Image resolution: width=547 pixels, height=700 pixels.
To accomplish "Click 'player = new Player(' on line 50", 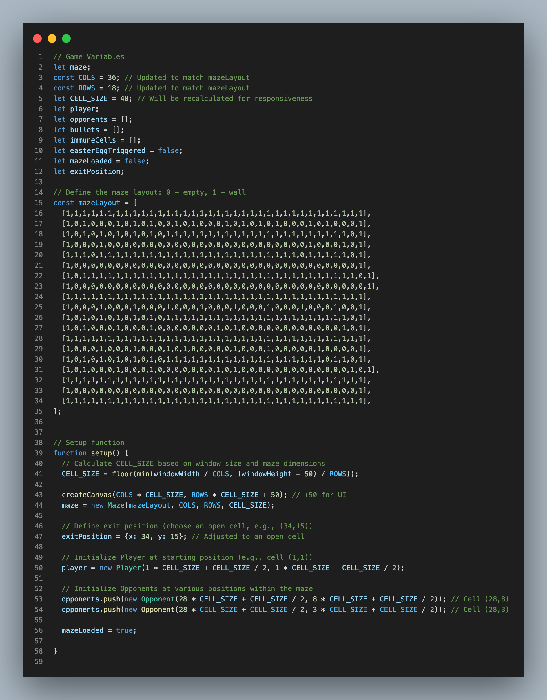I will pos(103,568).
